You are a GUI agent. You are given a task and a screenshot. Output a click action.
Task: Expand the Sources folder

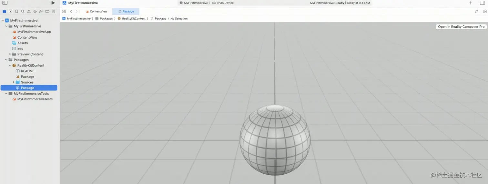(14, 82)
